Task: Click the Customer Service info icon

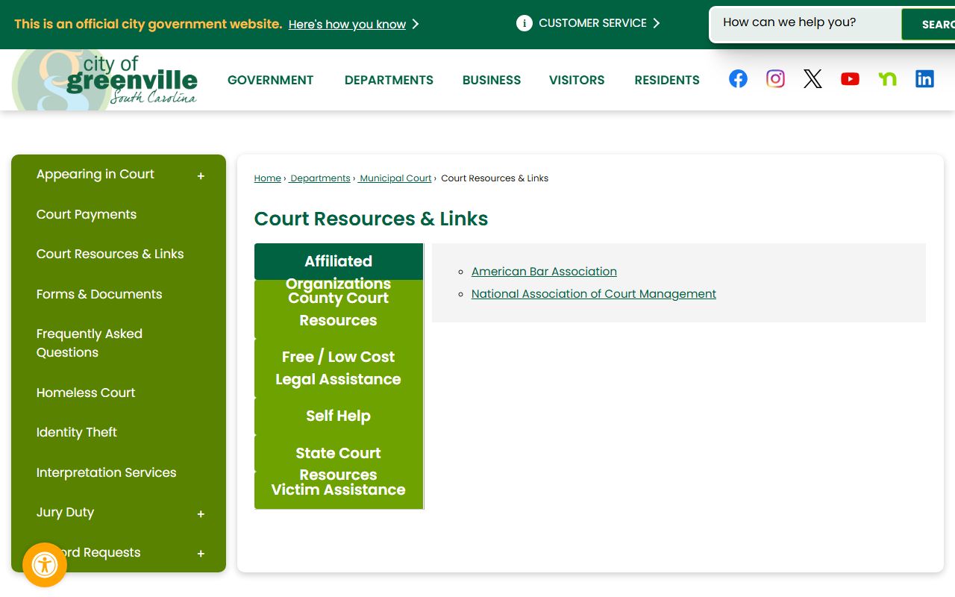Action: (525, 23)
